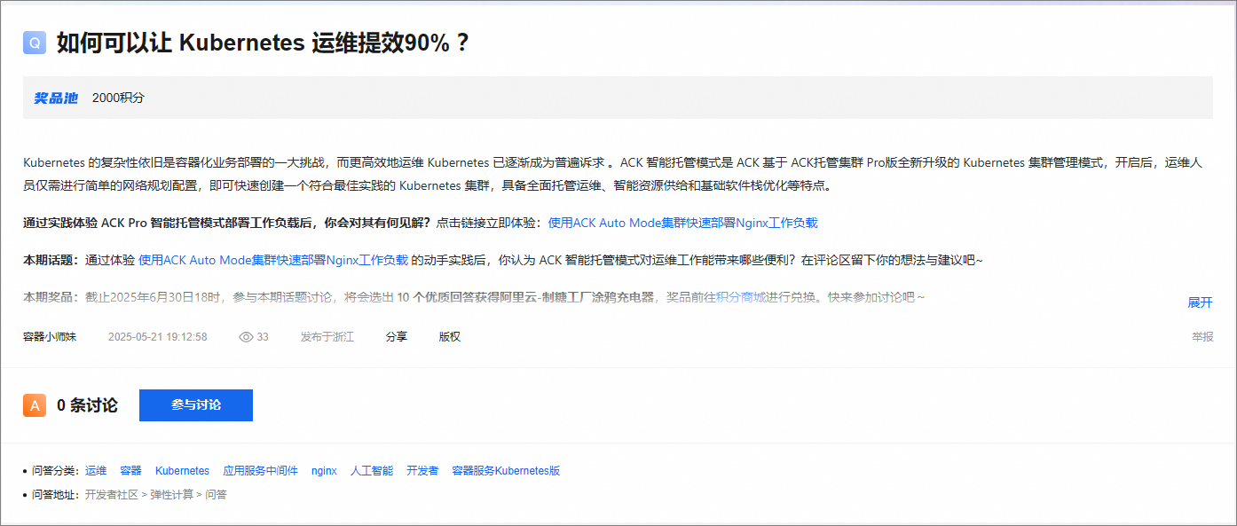Select the 运维 category tag

click(96, 471)
